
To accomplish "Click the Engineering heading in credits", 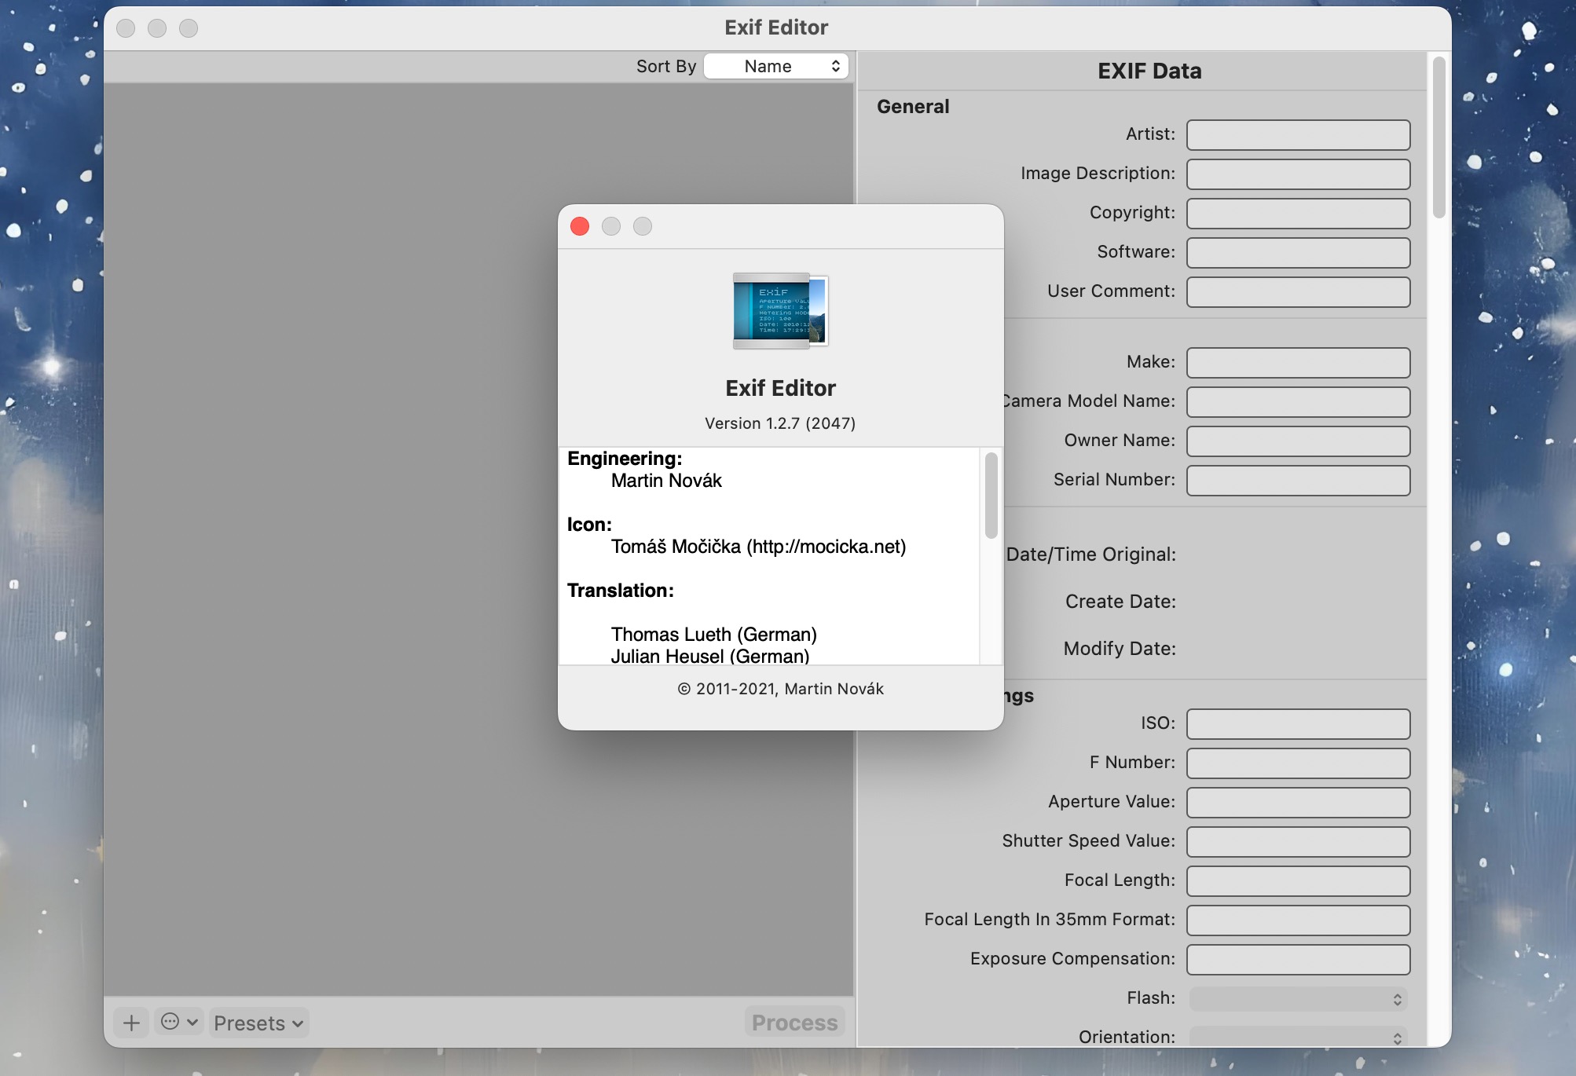I will pyautogui.click(x=625, y=459).
